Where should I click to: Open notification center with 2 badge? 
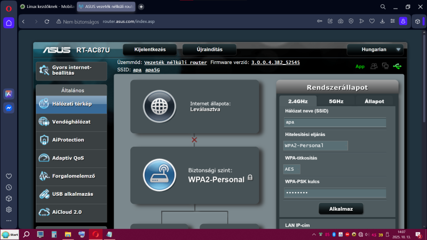coord(418,235)
